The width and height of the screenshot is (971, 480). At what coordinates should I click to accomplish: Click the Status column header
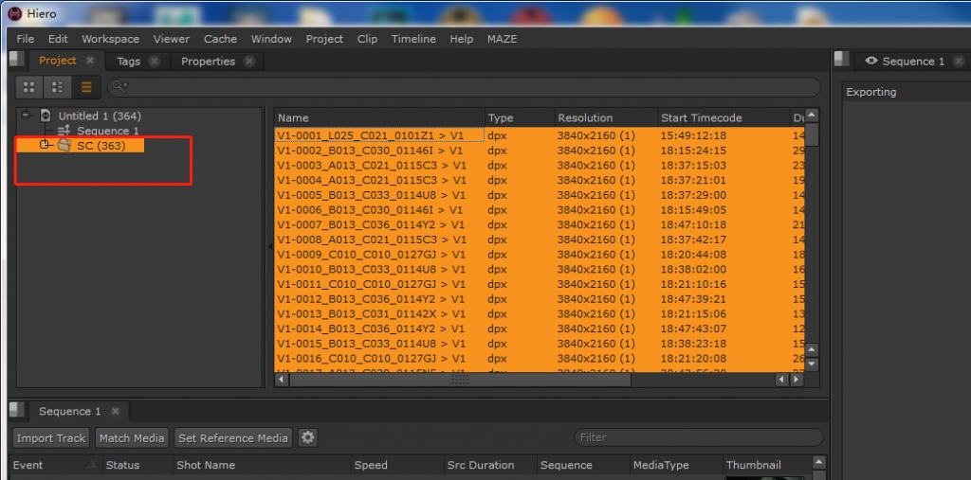137,465
